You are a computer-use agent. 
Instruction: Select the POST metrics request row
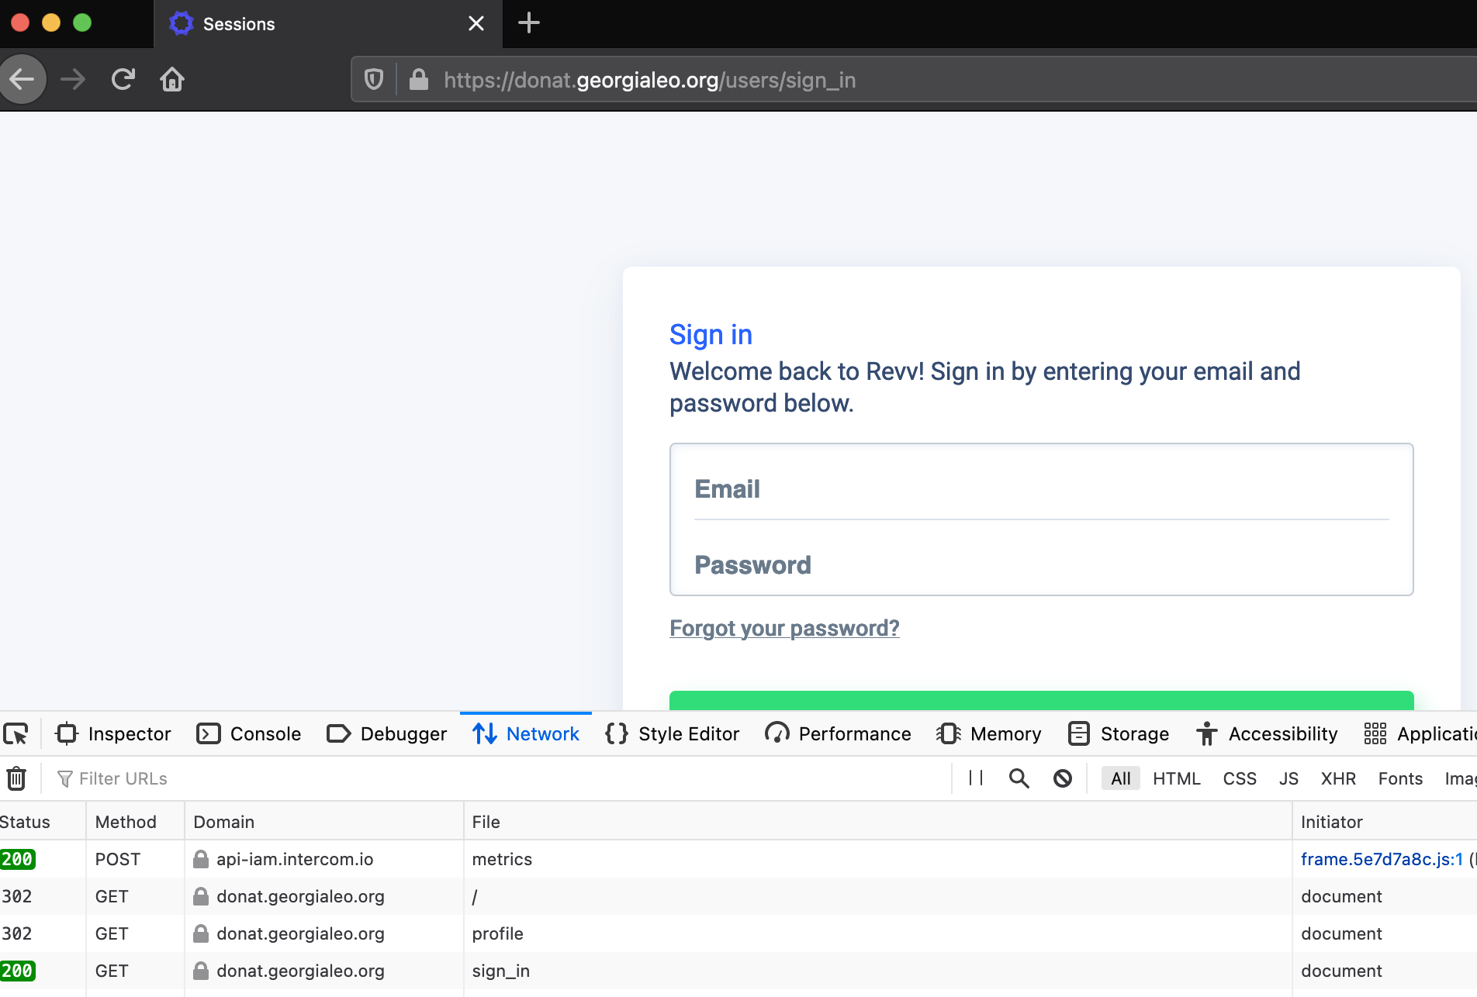[x=738, y=859]
